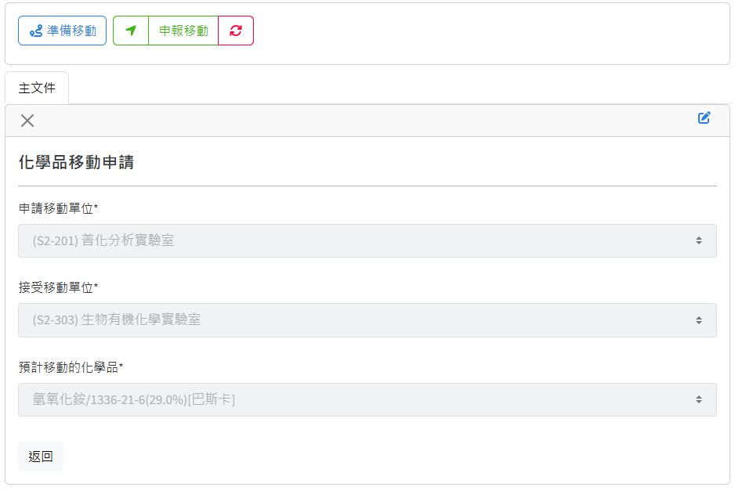Click the 準備移動 button
Screen dimensions: 735x491
(63, 31)
